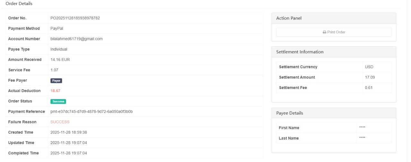Click the Settlement Amount 17.09 value
The image size is (411, 162).
[x=370, y=77]
